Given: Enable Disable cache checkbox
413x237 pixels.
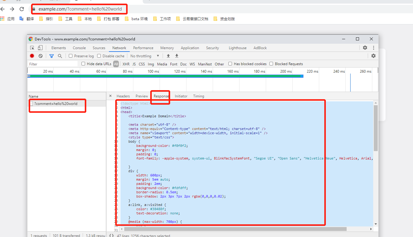Looking at the screenshot, I should [99, 56].
